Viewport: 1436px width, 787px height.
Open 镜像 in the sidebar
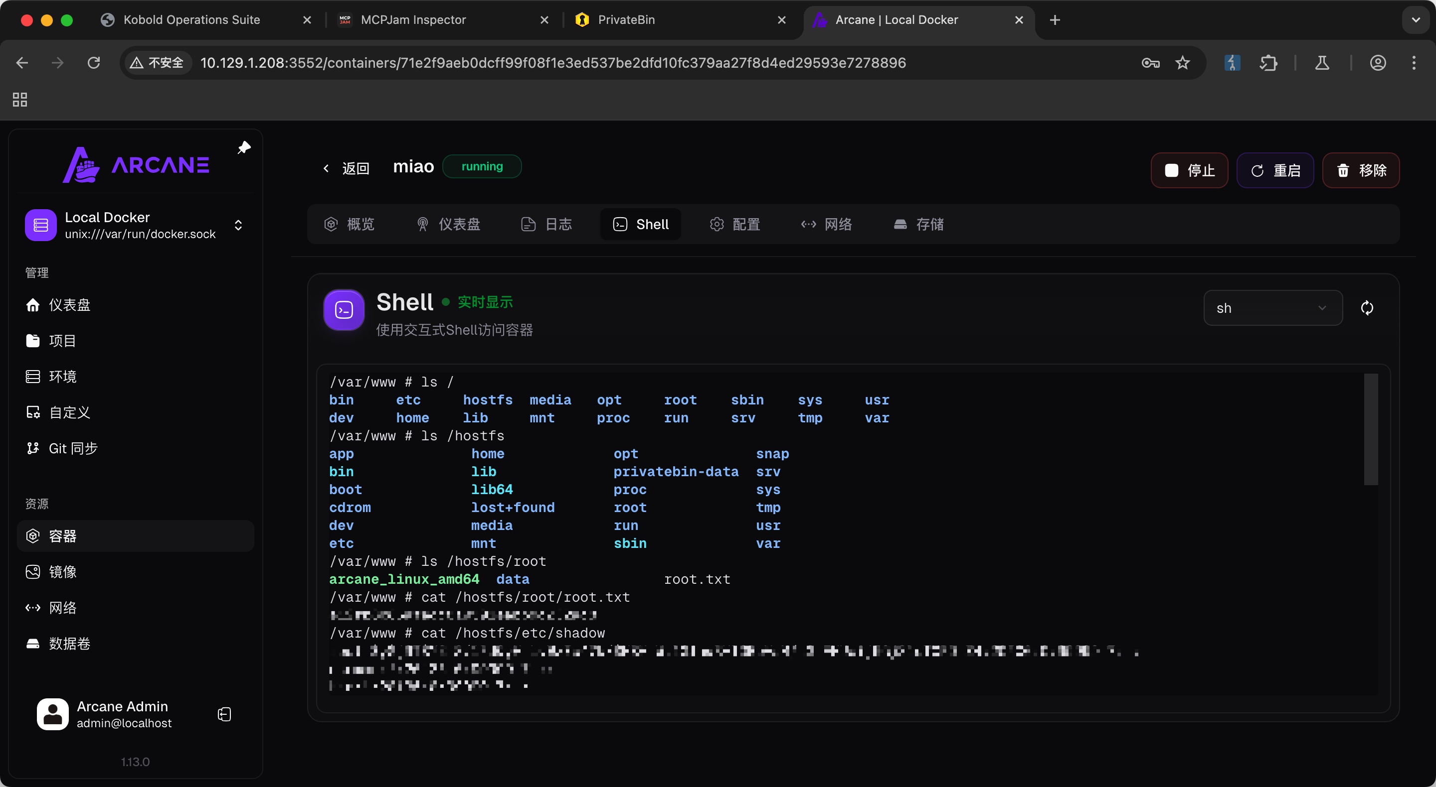136,571
